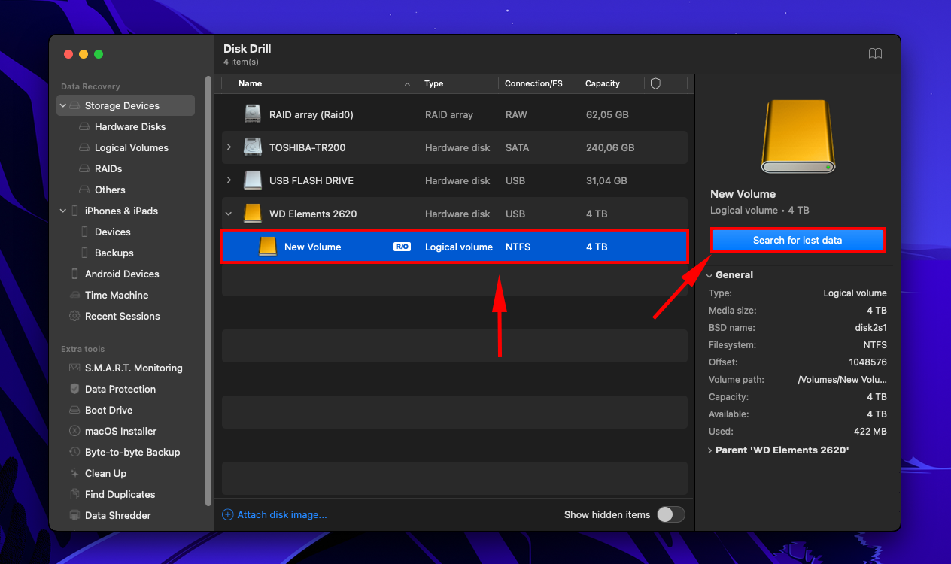Image resolution: width=951 pixels, height=564 pixels.
Task: Open Logical Volumes in sidebar
Action: click(x=132, y=147)
